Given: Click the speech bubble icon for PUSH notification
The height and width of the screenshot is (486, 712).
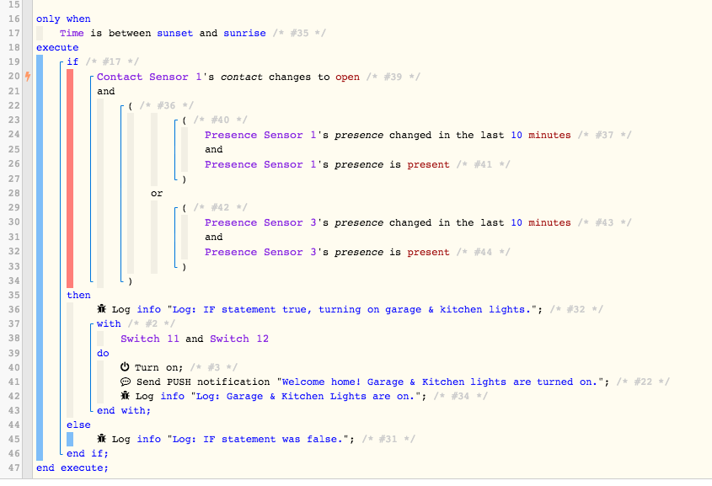Looking at the screenshot, I should (x=126, y=382).
